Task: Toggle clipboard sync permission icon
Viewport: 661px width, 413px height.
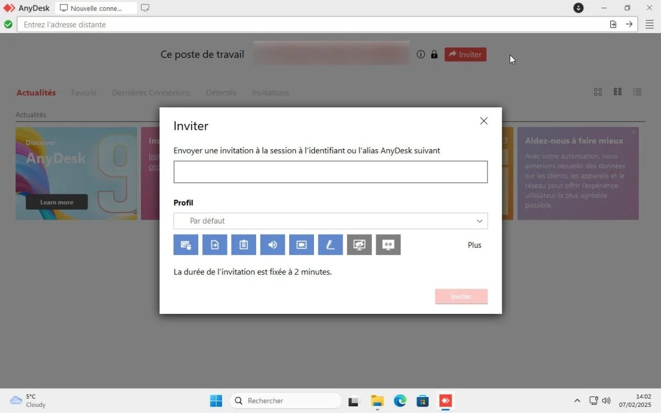Action: point(243,245)
